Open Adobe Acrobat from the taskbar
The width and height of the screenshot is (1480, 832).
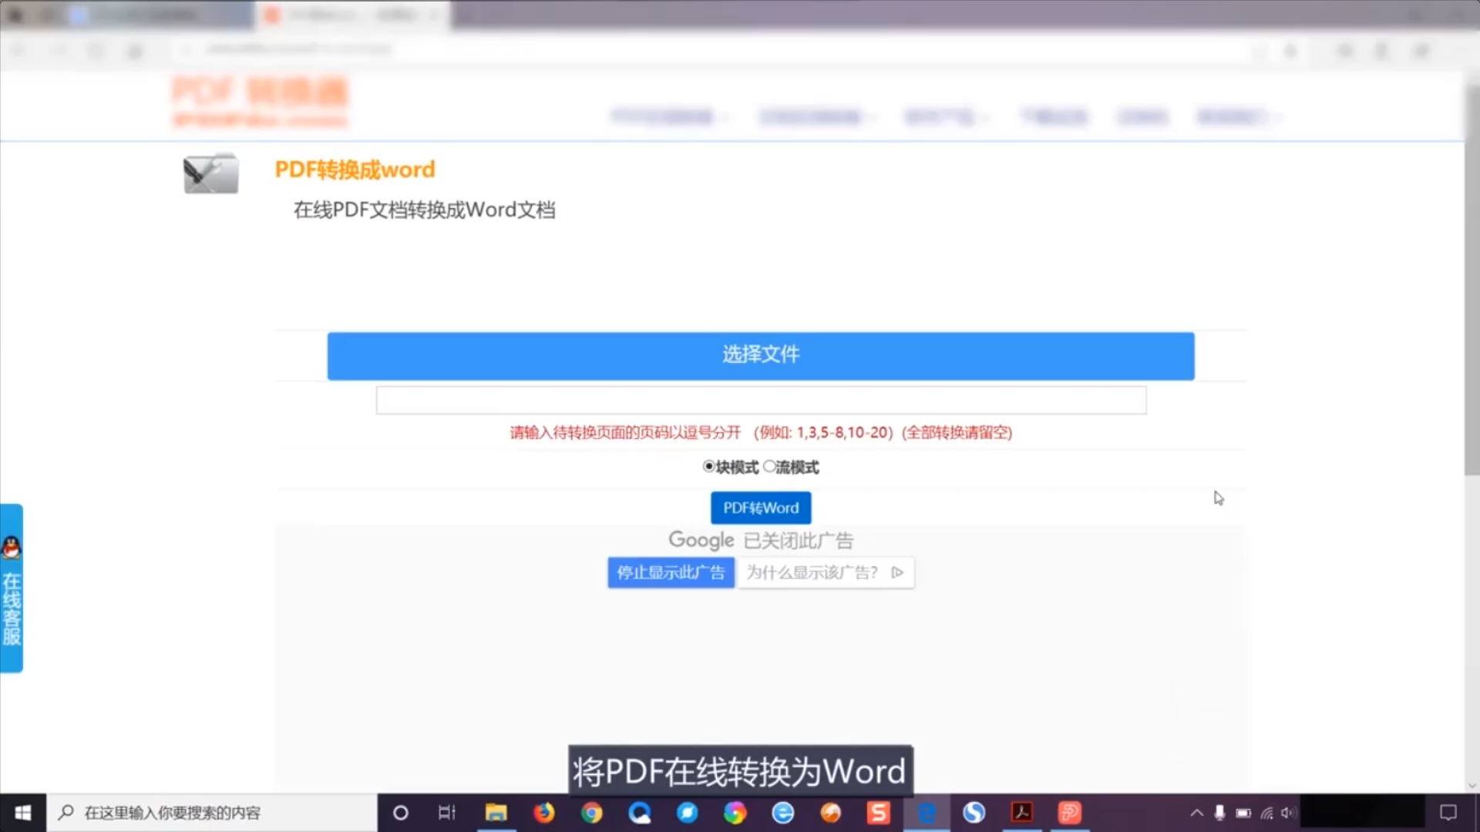click(1021, 813)
